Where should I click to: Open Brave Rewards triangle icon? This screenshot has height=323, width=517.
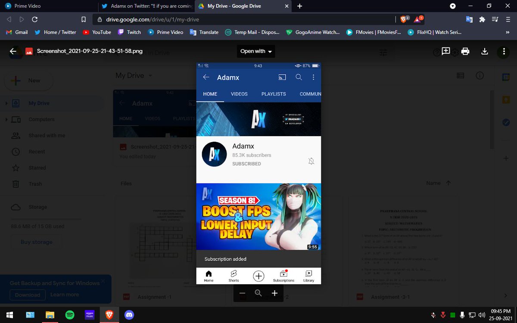coord(418,19)
